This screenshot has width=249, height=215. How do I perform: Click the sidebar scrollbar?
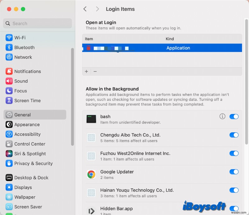pos(73,97)
